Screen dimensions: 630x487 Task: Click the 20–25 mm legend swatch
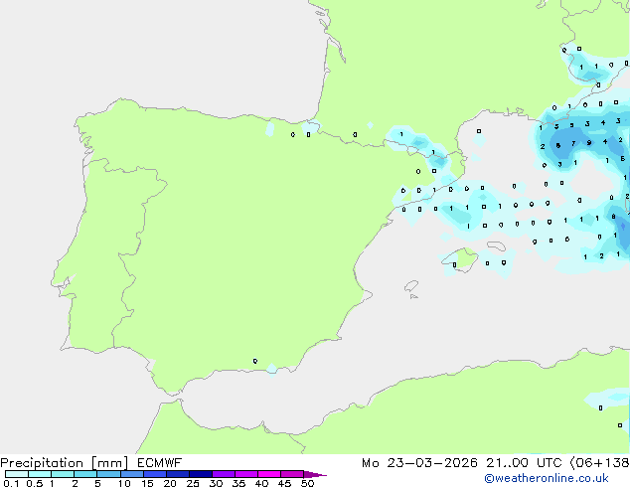(x=178, y=474)
